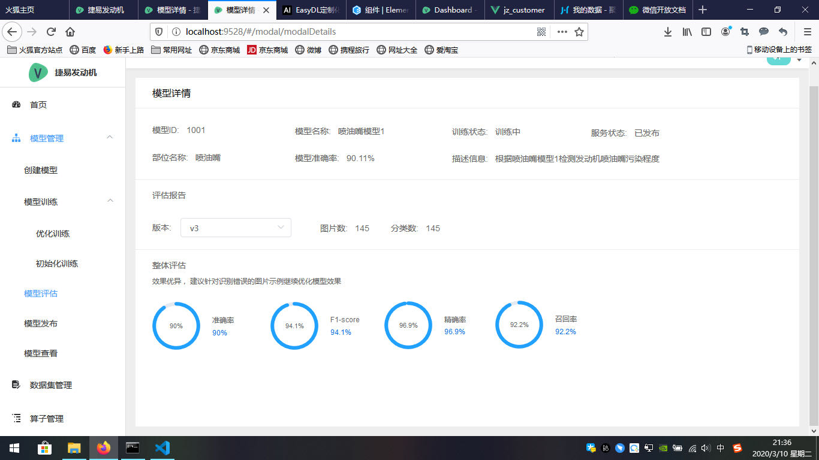Switch to the 组件 | Element browser tab
819x460 pixels.
coord(381,10)
